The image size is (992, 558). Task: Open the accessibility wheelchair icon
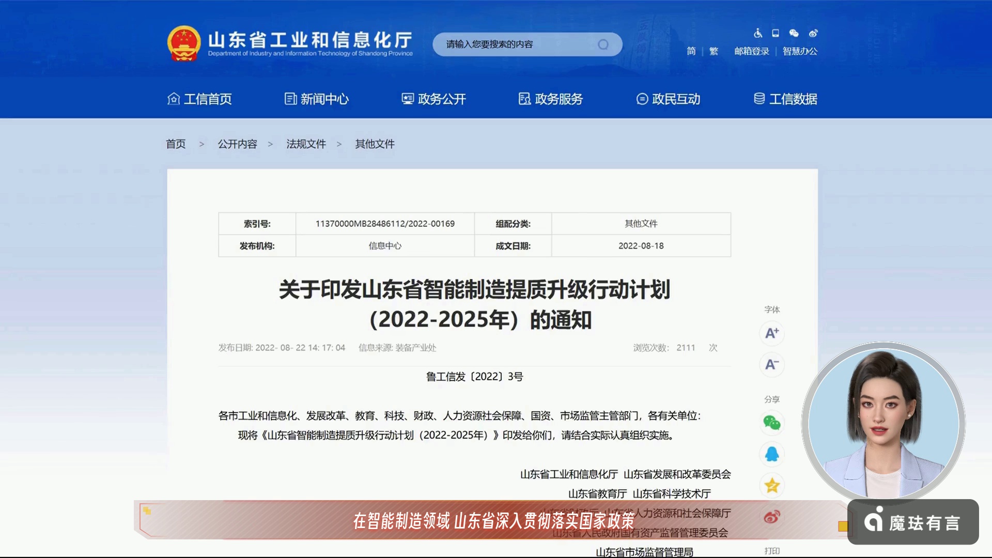pyautogui.click(x=758, y=33)
